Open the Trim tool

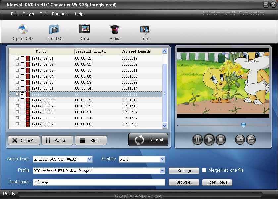click(145, 30)
